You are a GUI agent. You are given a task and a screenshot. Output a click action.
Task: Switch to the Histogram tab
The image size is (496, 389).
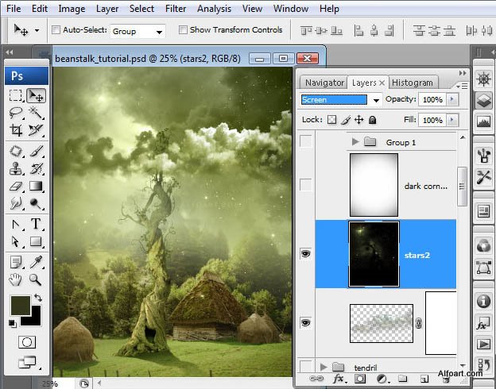pos(413,83)
